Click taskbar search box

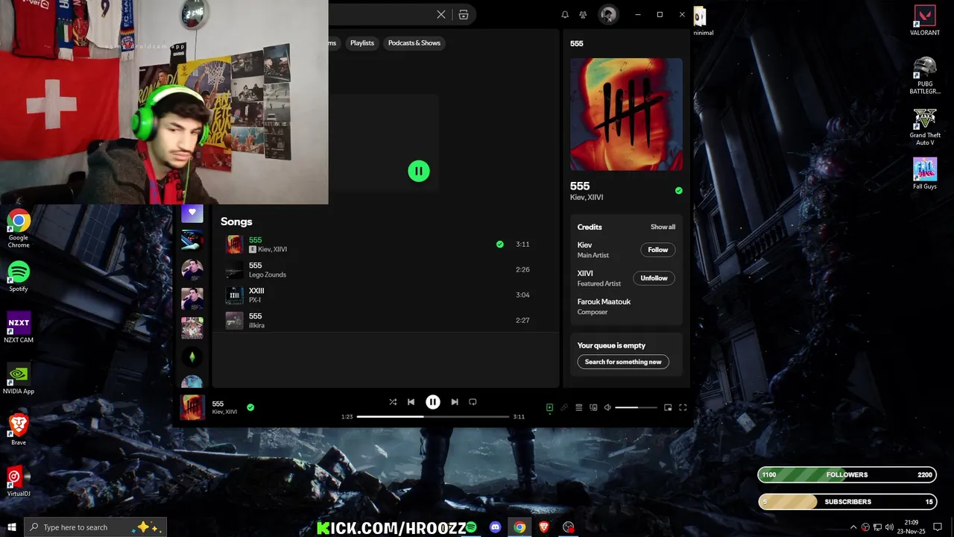[95, 527]
